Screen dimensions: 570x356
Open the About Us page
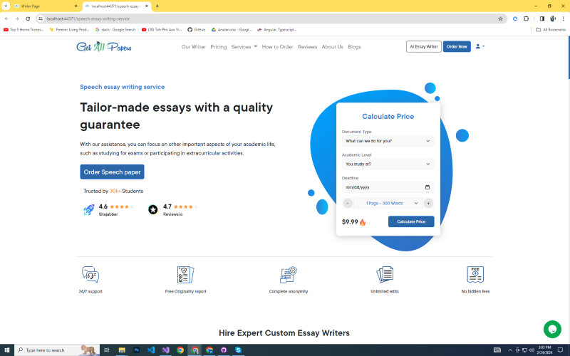click(x=332, y=47)
